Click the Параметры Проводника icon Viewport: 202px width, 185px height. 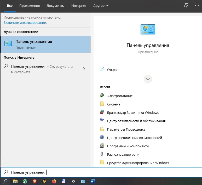tap(102, 129)
